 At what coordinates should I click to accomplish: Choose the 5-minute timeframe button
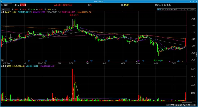[x=185, y=9]
